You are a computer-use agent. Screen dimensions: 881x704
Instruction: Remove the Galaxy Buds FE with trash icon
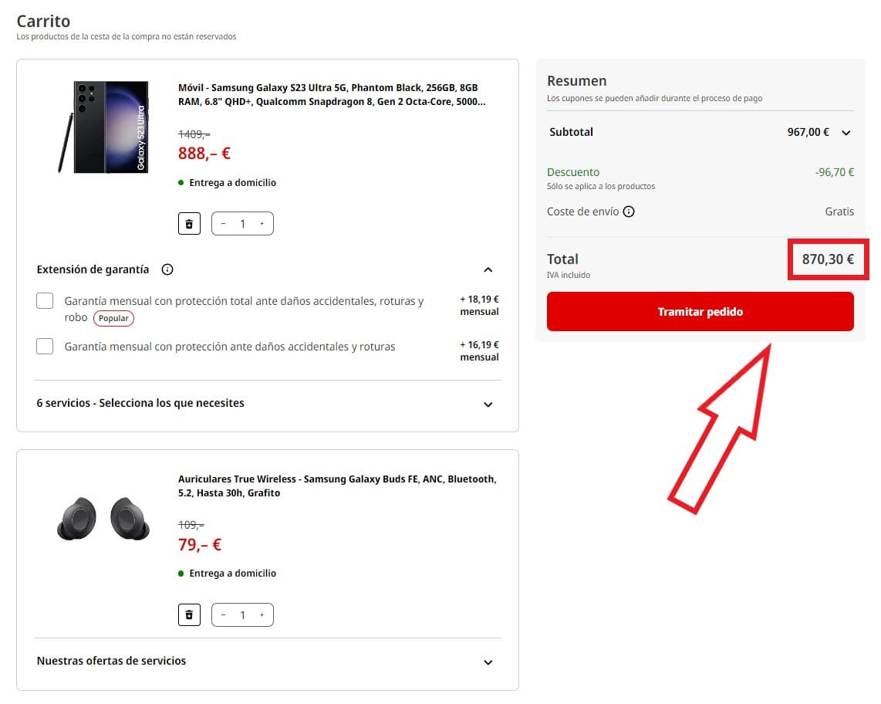pyautogui.click(x=189, y=615)
